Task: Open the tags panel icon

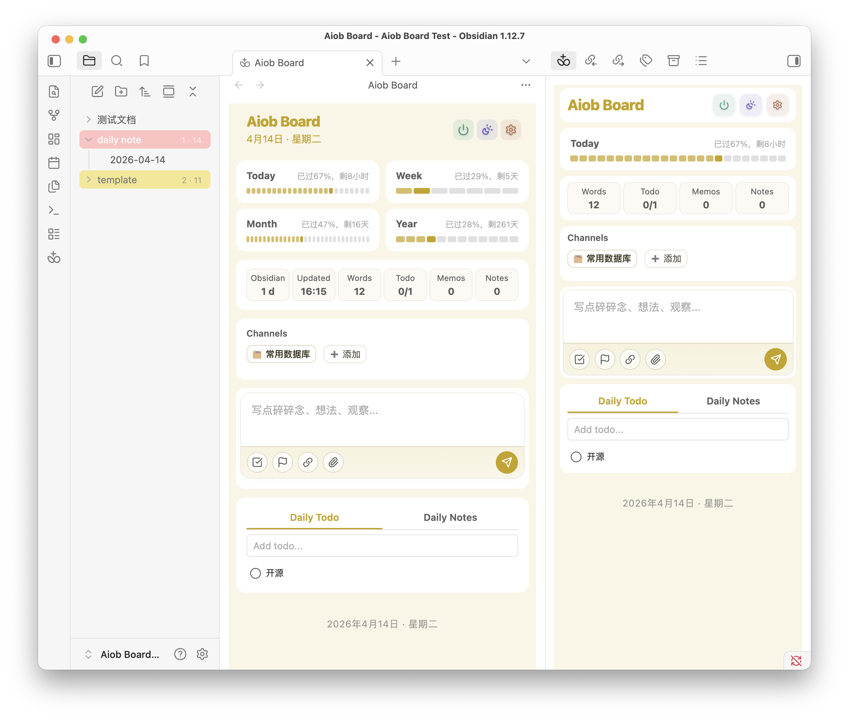Action: [x=646, y=61]
